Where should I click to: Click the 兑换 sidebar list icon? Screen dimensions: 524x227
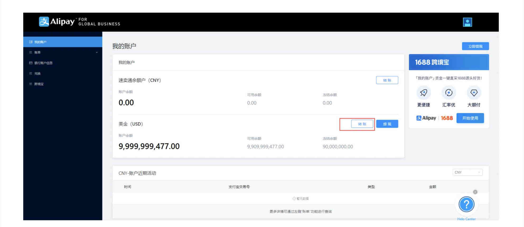31,74
